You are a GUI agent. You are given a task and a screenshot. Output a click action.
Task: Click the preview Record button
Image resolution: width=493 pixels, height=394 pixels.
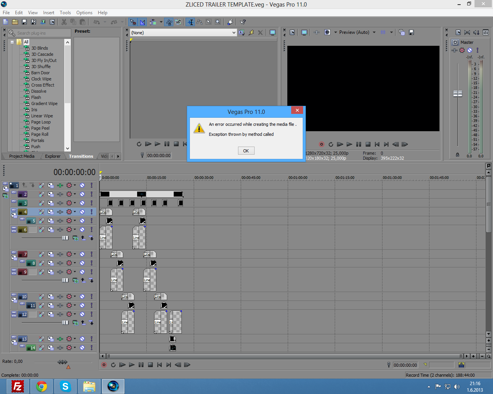pyautogui.click(x=322, y=144)
